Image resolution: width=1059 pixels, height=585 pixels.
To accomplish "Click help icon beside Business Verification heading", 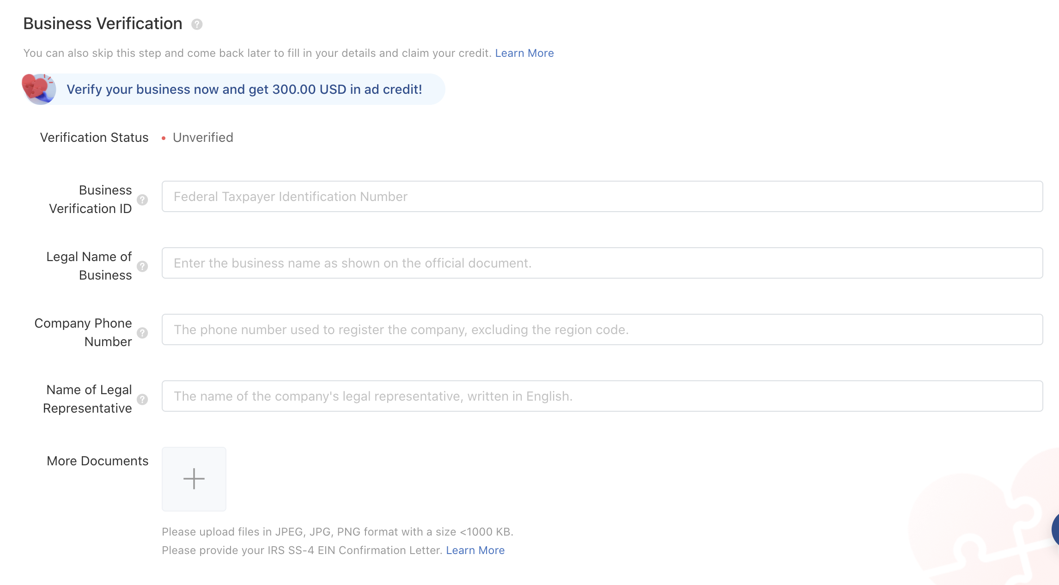I will 197,24.
